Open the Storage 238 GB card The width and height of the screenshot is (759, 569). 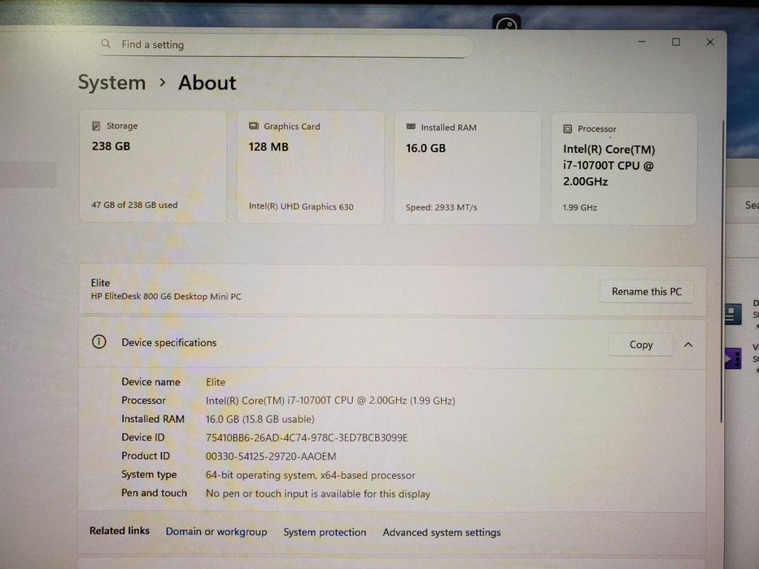point(153,166)
